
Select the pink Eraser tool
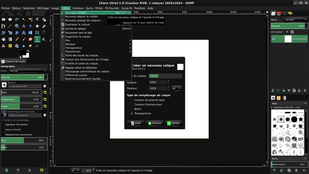[x=31, y=39]
